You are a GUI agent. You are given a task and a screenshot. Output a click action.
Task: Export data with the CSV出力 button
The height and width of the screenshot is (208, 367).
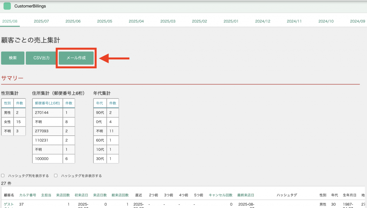(x=42, y=58)
